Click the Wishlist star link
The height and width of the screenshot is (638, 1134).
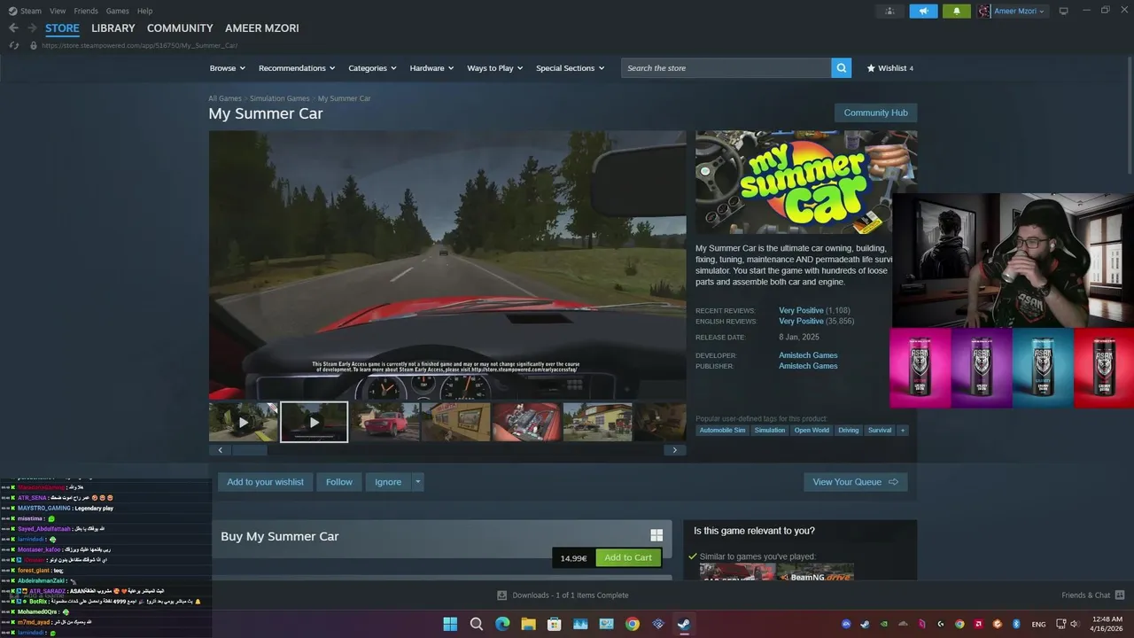[x=889, y=68]
